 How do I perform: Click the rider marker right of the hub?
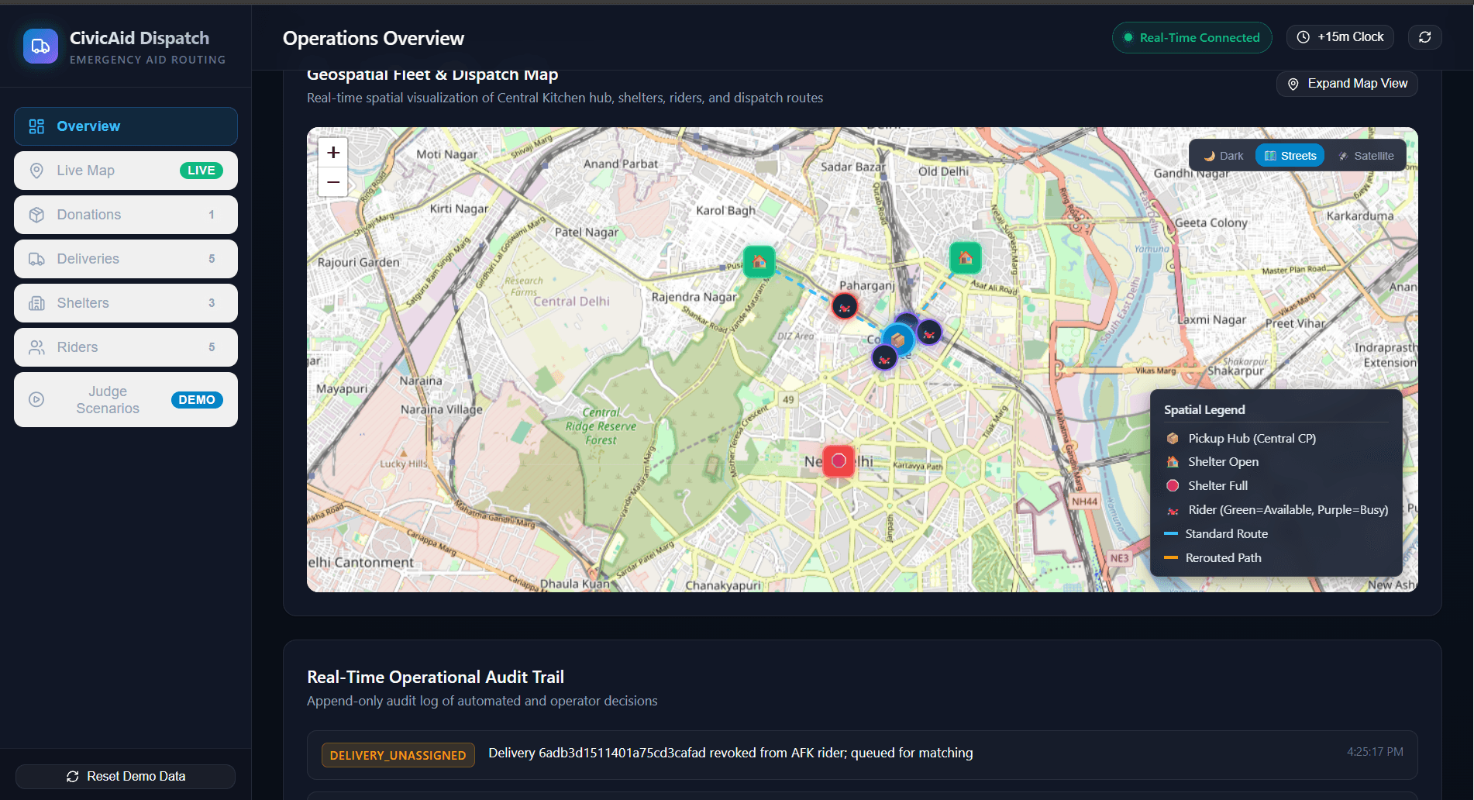929,333
